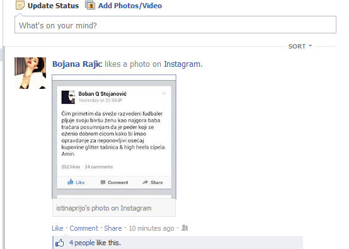Share Bojana Rajic's post
Viewport: 349px width, 249px height.
pos(113,228)
